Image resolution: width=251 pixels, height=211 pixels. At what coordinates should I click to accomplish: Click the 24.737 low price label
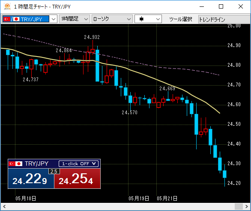pyautogui.click(x=30, y=80)
